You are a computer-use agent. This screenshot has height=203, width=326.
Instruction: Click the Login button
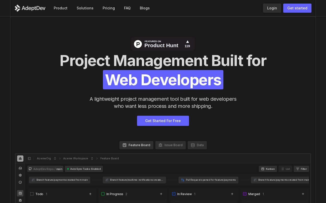pos(272,8)
